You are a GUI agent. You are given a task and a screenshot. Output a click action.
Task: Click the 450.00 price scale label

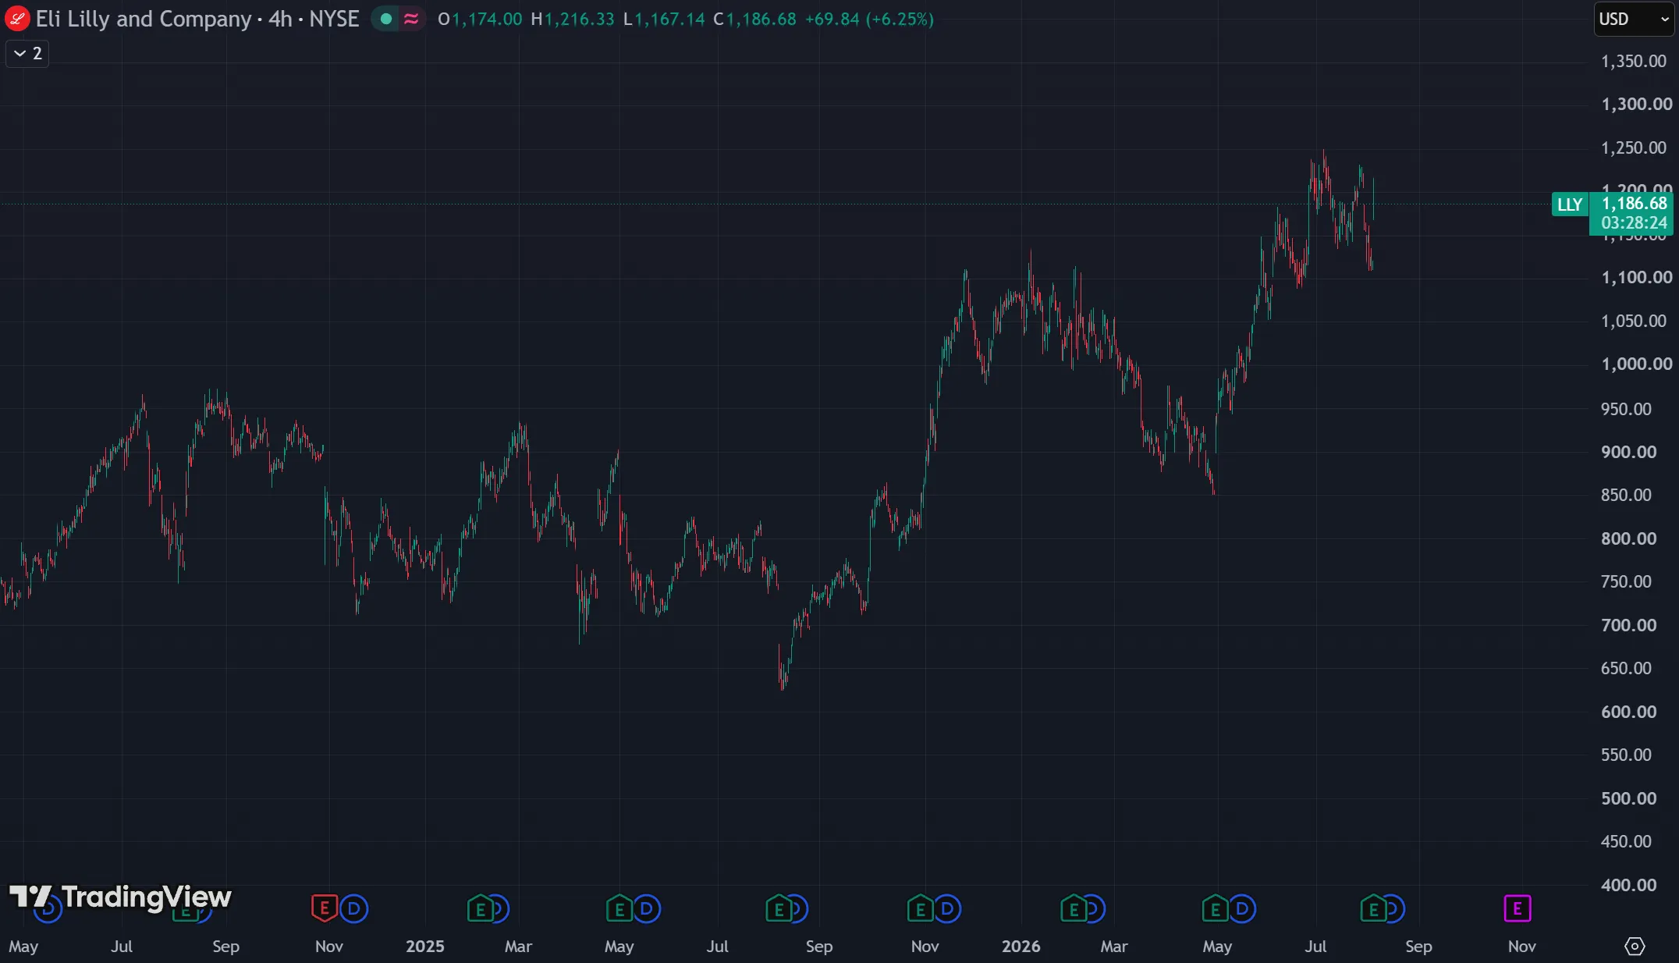coord(1626,841)
